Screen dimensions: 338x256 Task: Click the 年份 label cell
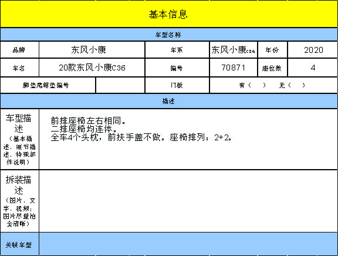click(272, 50)
